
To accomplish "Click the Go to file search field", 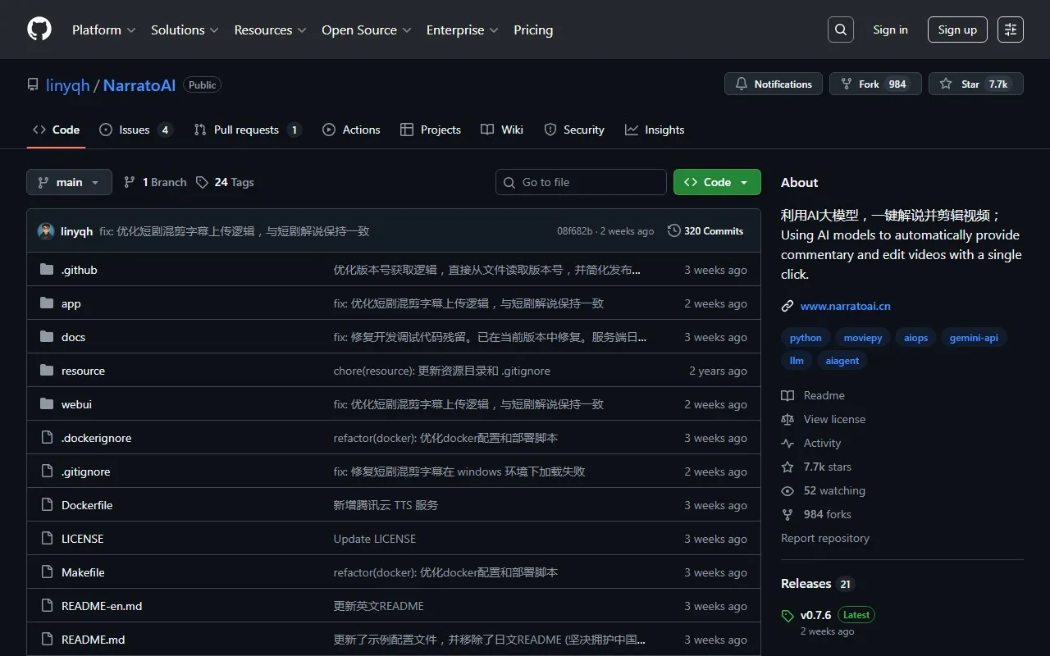I will point(589,182).
